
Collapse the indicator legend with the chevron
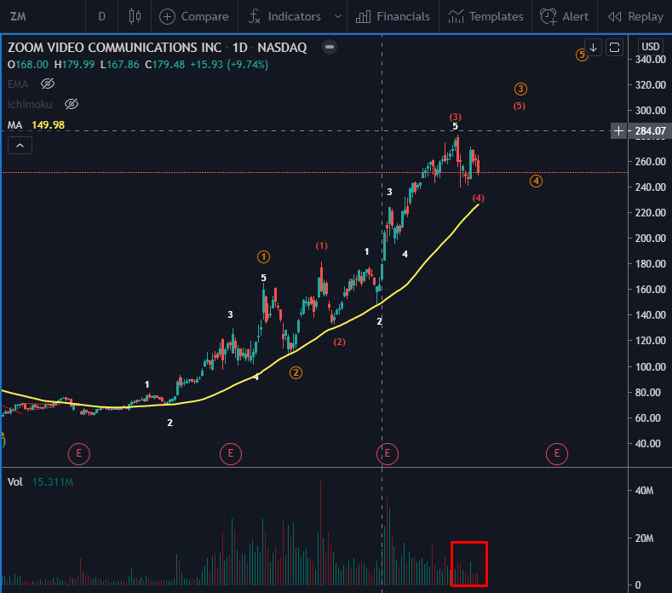pyautogui.click(x=20, y=146)
